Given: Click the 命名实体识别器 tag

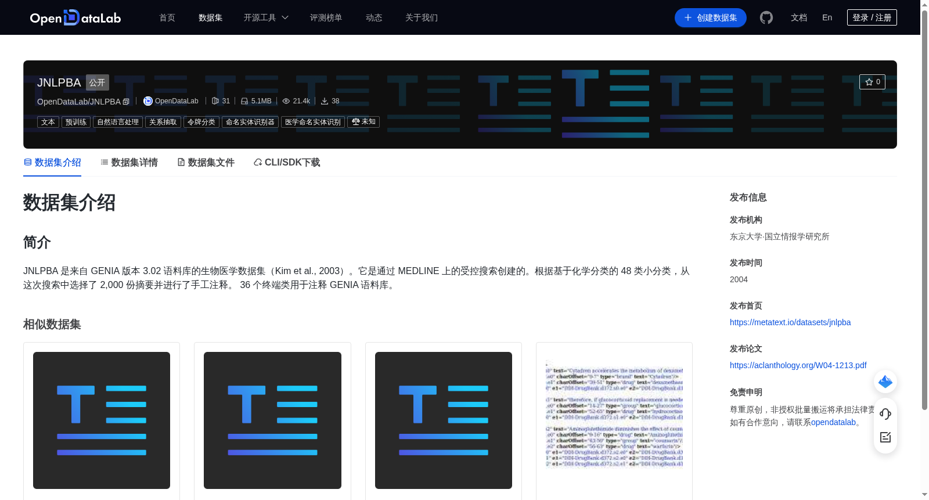Looking at the screenshot, I should point(250,122).
